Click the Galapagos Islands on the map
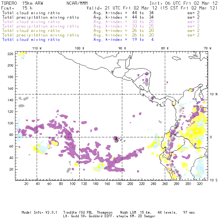 117,139
